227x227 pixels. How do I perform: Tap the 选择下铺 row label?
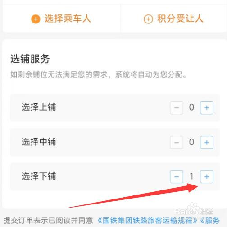(x=39, y=176)
